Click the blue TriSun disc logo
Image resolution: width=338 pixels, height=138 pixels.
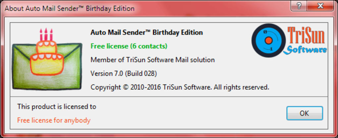(268, 40)
